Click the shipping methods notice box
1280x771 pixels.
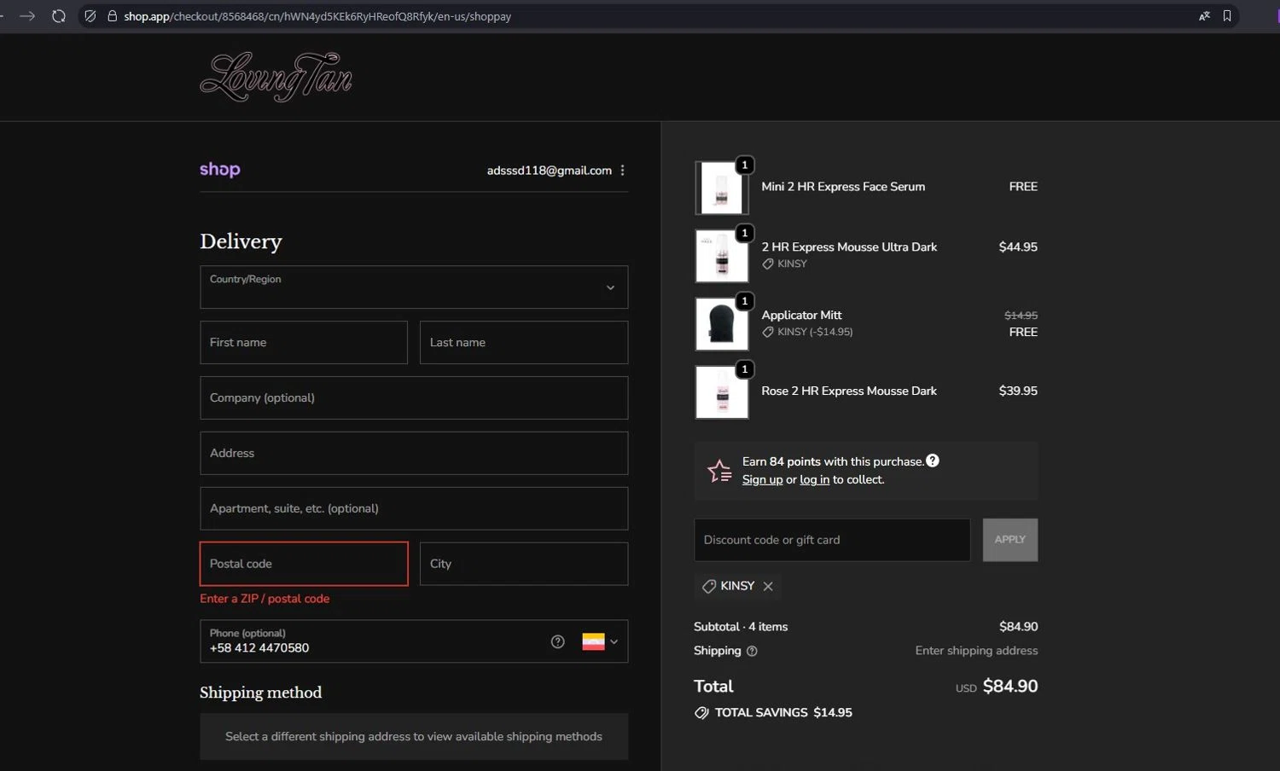click(414, 737)
